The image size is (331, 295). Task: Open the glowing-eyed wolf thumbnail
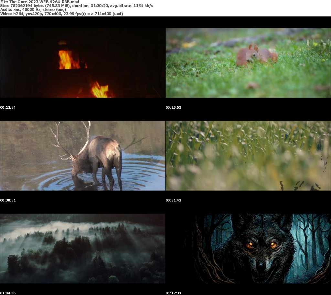[x=248, y=249]
